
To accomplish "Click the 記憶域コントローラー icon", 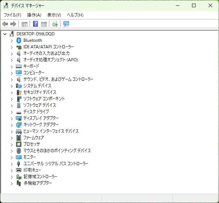I will click(x=19, y=177).
